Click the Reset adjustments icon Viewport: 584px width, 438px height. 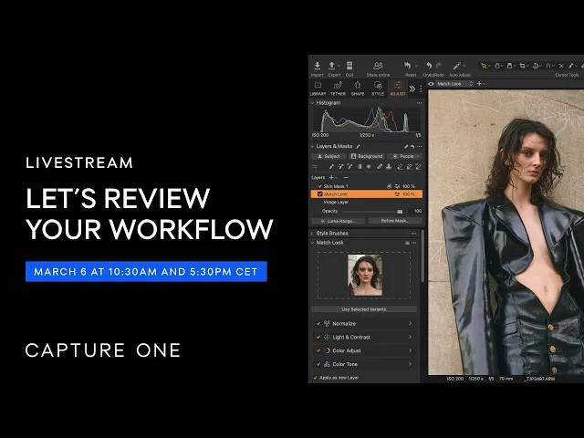(408, 66)
